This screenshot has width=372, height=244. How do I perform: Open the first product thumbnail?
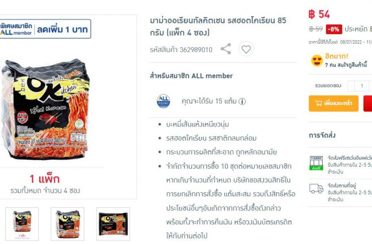(22, 224)
